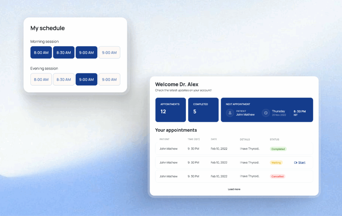Click the Welcome Dr. Alex heading

pyautogui.click(x=177, y=84)
